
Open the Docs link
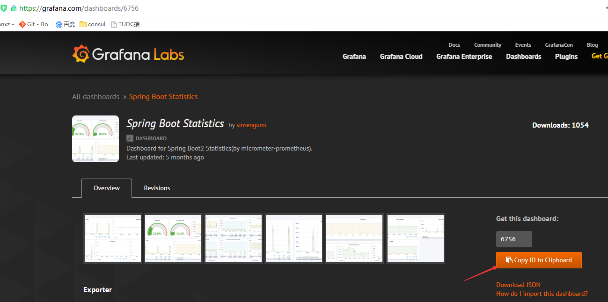[x=454, y=45]
